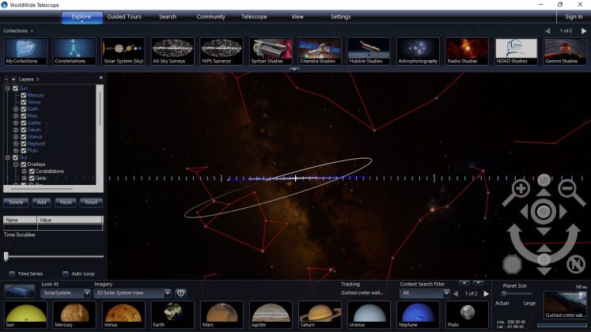591x332 pixels.
Task: Uncheck the Mercury layer checkbox
Action: pos(24,95)
